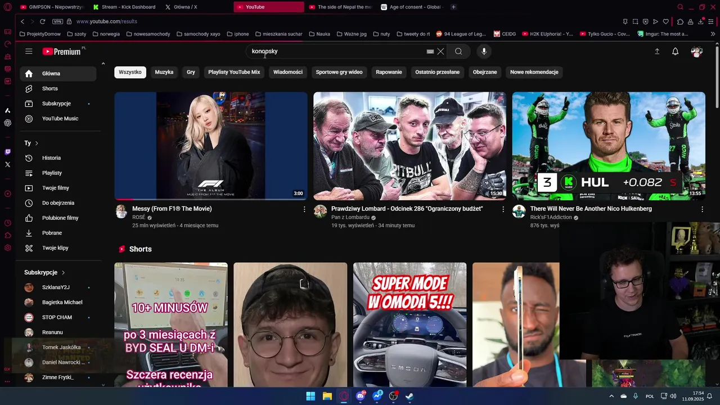Select the Obejrzane filter chip
This screenshot has width=720, height=405.
pos(485,72)
